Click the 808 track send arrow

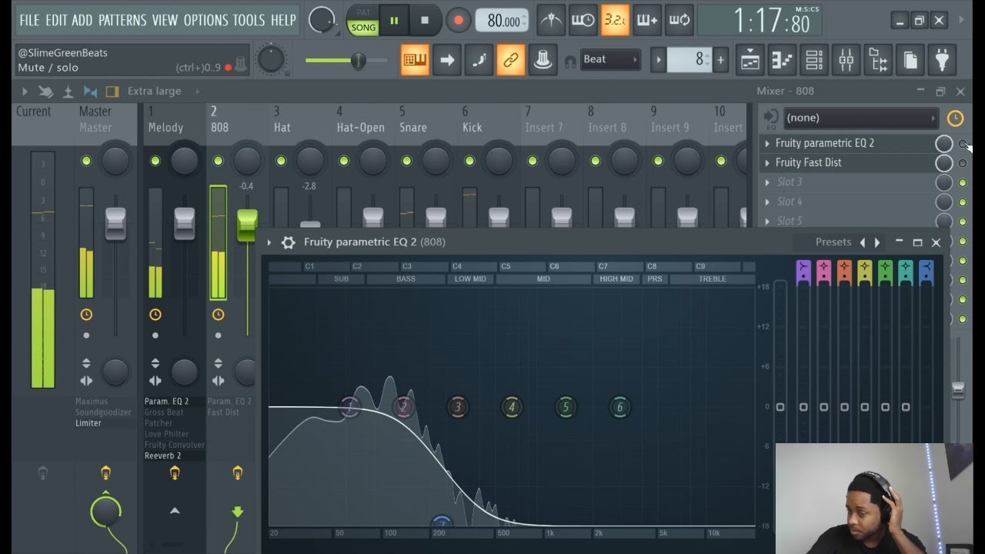coord(237,512)
